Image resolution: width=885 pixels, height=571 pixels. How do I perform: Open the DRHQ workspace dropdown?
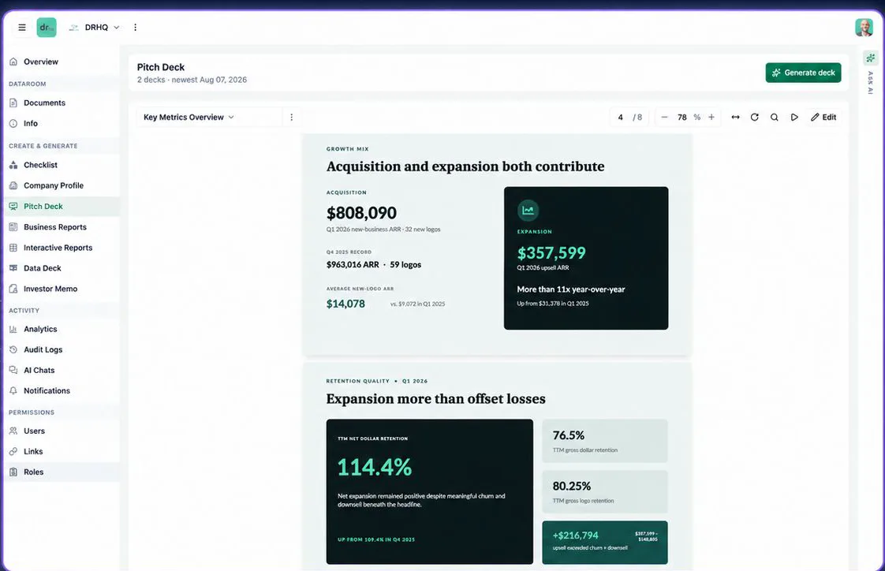95,27
